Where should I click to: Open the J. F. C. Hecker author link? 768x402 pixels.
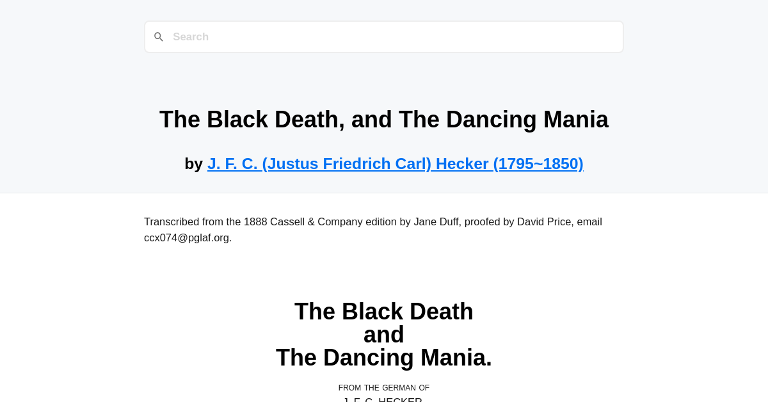[395, 163]
